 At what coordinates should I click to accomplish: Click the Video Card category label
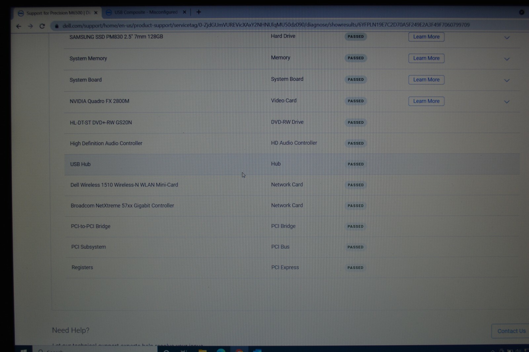284,100
